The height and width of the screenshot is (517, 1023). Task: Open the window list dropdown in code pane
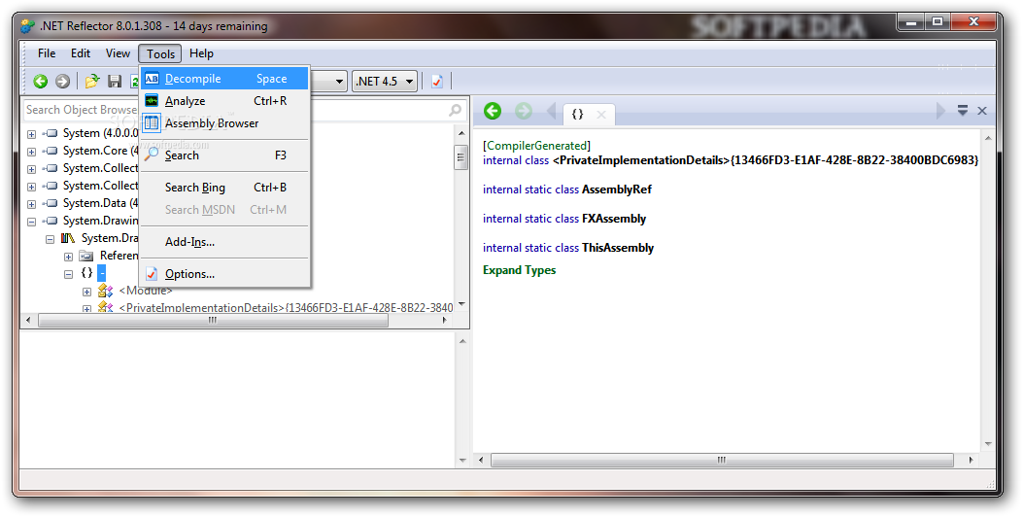point(963,111)
